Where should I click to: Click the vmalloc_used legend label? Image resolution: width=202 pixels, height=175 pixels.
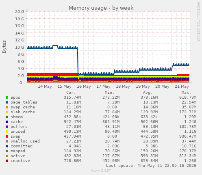[x=25, y=141]
